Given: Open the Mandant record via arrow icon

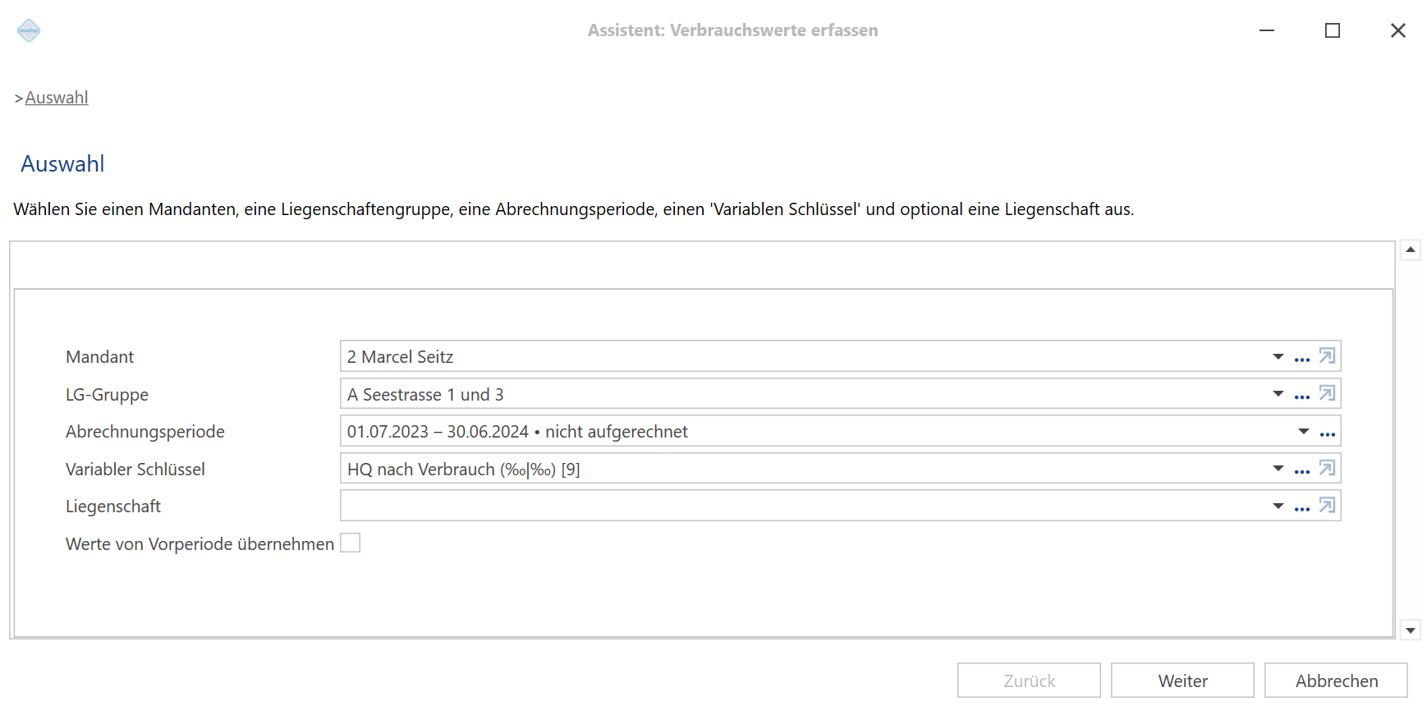Looking at the screenshot, I should click(x=1327, y=356).
